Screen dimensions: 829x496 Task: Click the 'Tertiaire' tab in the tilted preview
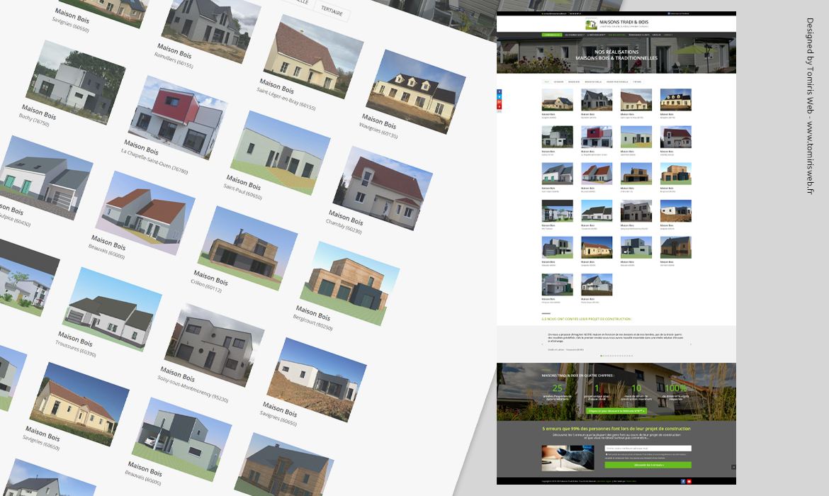[x=332, y=10]
